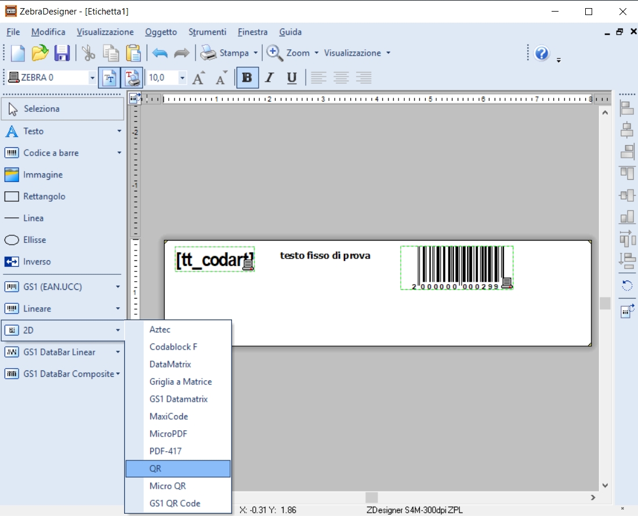Toggle Underline text formatting
The image size is (638, 516).
(292, 78)
